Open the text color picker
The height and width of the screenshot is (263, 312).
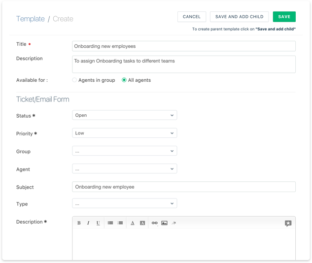pos(133,223)
